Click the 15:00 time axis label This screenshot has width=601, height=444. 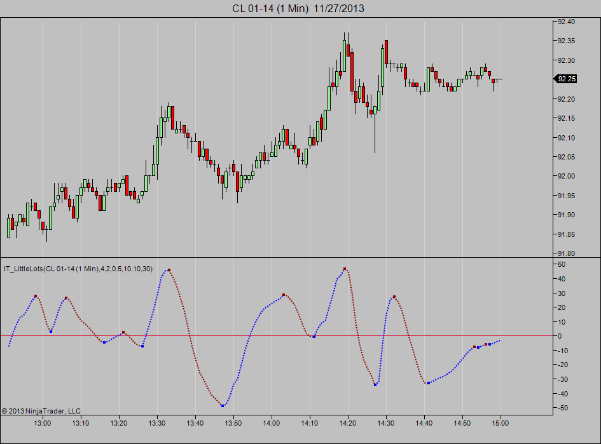coord(500,423)
